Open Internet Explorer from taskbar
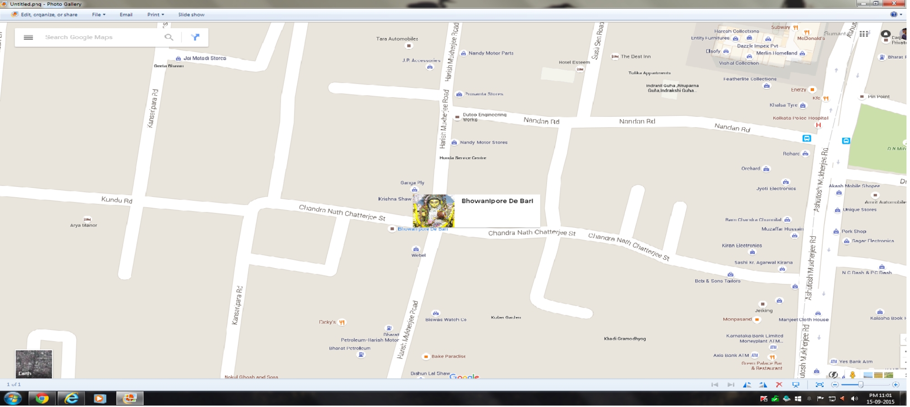Image resolution: width=910 pixels, height=407 pixels. pos(71,399)
